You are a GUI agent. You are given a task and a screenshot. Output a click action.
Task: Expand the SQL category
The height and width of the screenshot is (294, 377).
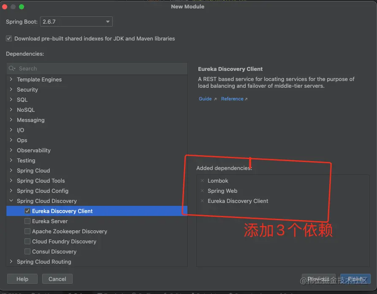tap(11, 100)
